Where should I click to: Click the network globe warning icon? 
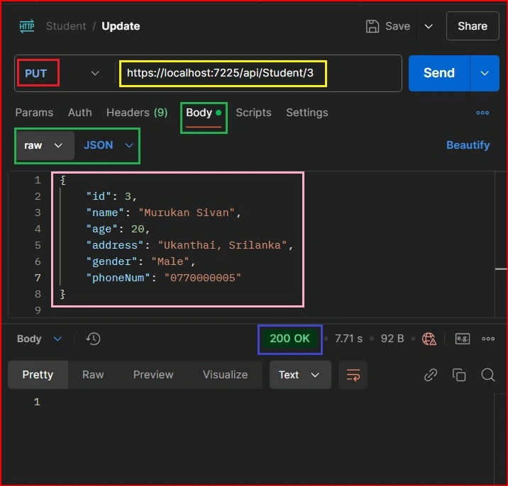click(x=429, y=339)
